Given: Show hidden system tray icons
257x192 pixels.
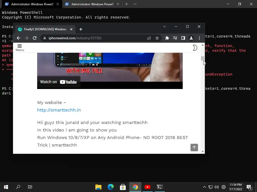Looking at the screenshot, I should coord(204,187).
